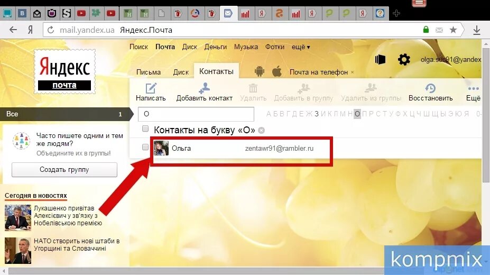The image size is (490, 275).
Task: Open the Лукашенко news headline
Action: tap(68, 216)
